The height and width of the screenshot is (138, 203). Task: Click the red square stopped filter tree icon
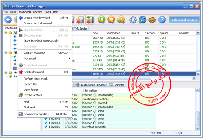(15, 64)
